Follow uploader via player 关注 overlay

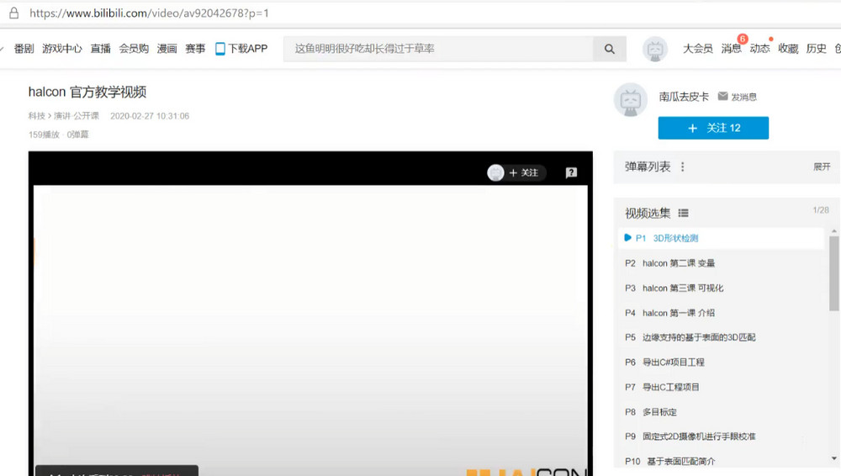pyautogui.click(x=523, y=172)
